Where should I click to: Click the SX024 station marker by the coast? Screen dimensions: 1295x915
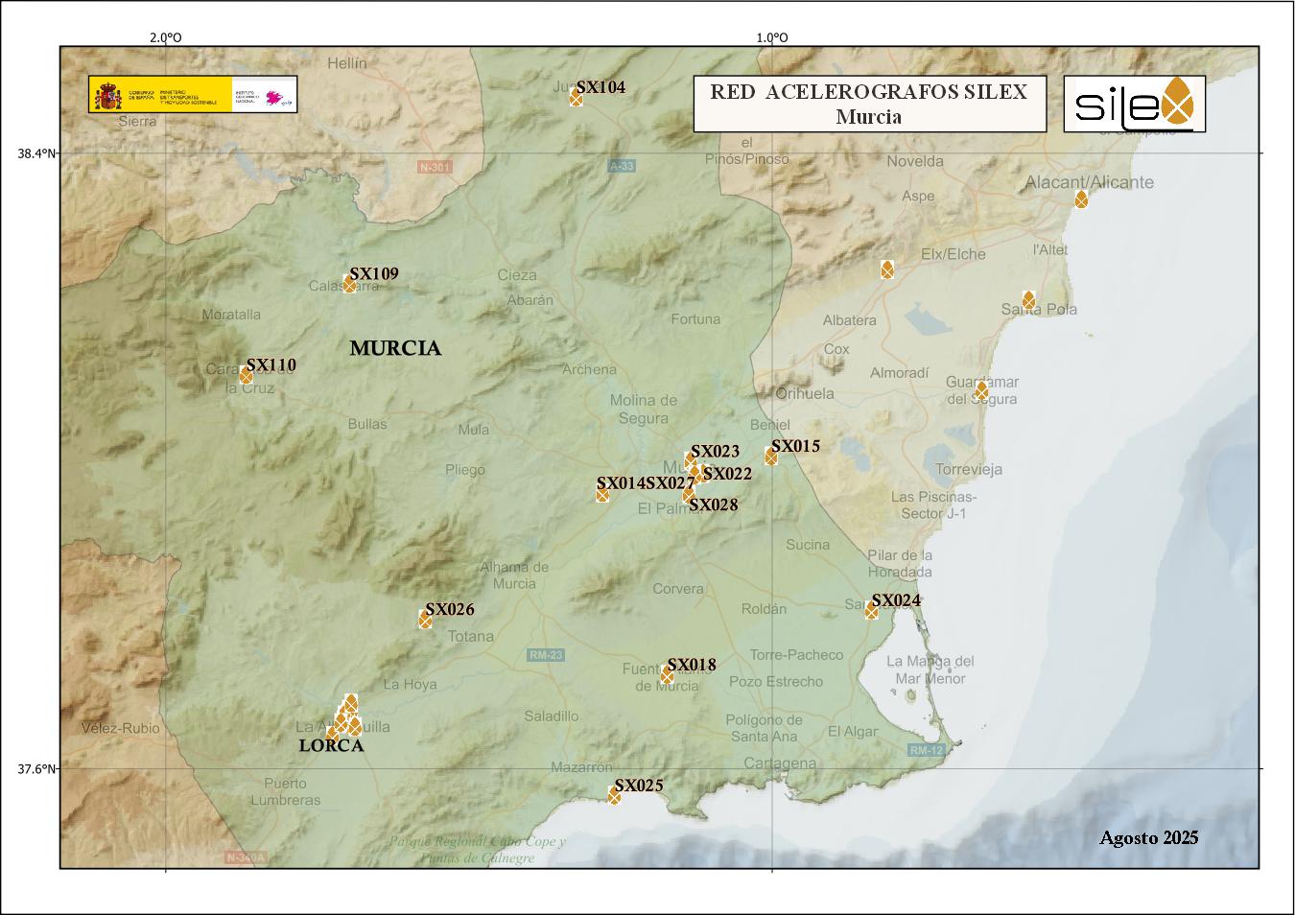871,610
